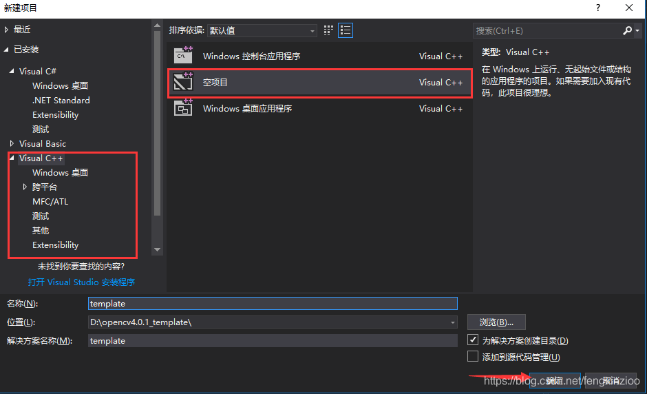The height and width of the screenshot is (394, 647).
Task: Switch to small icons grid view
Action: point(328,30)
